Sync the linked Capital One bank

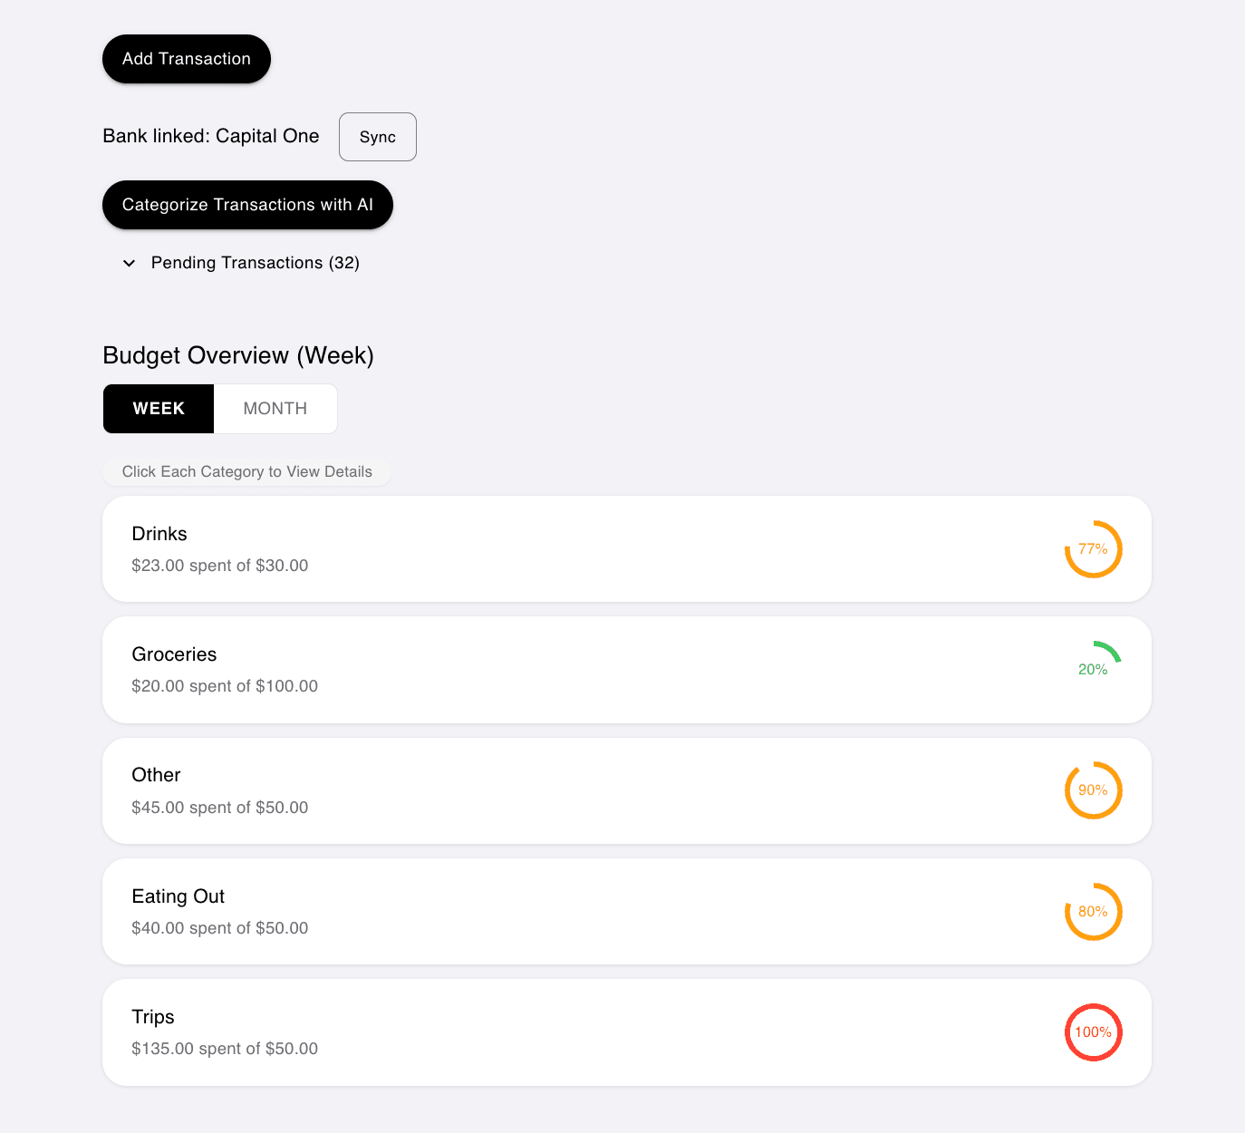[x=378, y=137]
